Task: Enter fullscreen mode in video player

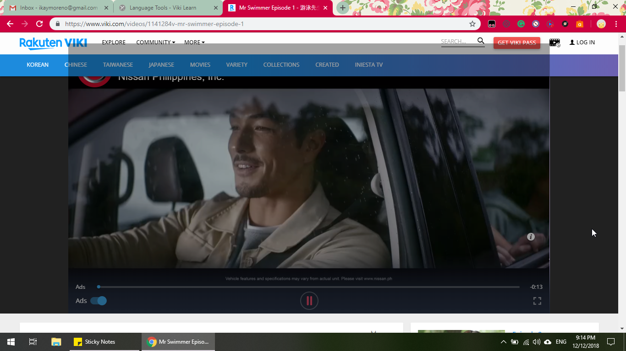Action: coord(537,301)
